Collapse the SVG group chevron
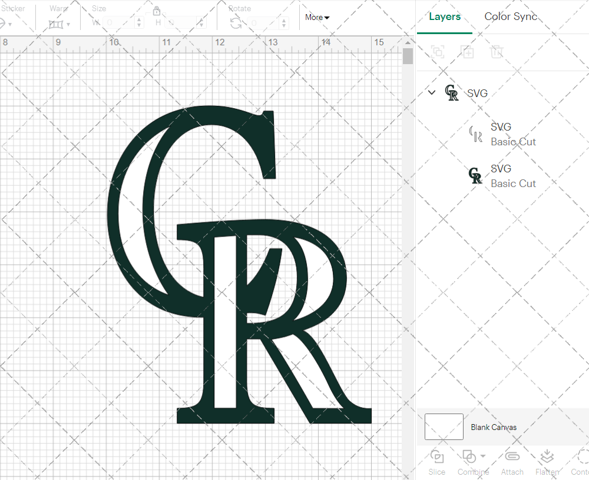 [432, 92]
